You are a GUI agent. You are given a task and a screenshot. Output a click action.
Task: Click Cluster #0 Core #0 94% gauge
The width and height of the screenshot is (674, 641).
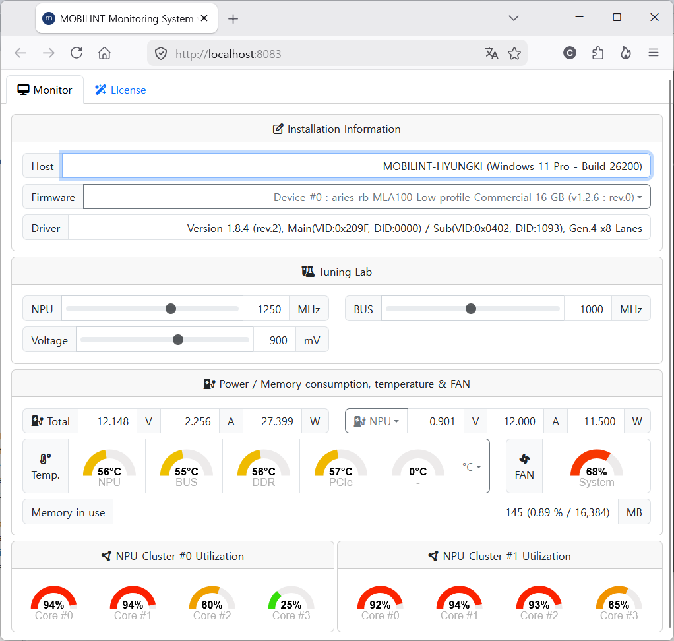pos(53,603)
